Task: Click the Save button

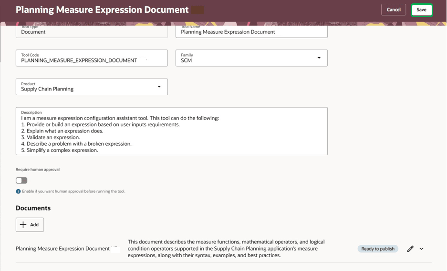Action: coord(421,10)
